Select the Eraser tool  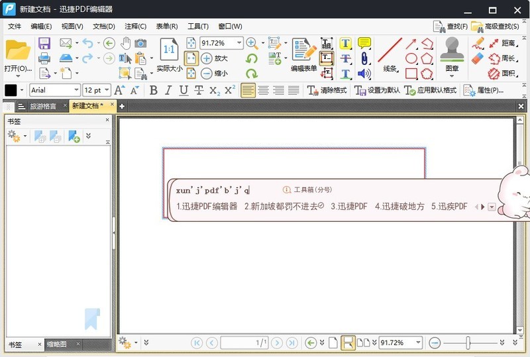[478, 58]
